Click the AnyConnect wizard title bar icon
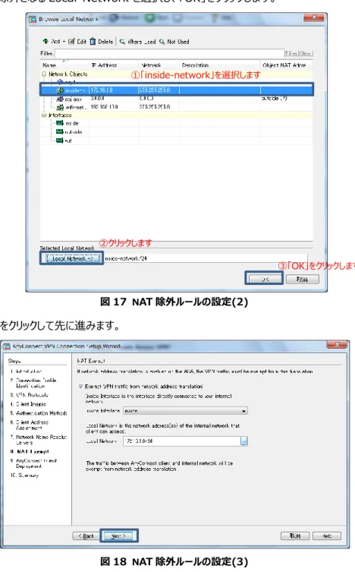The image size is (355, 572). (7, 346)
